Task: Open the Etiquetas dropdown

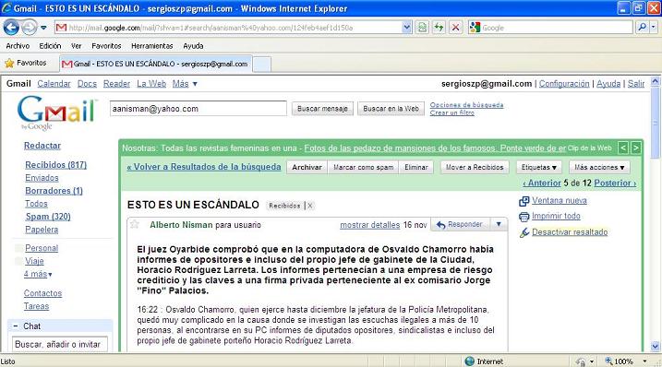Action: pyautogui.click(x=538, y=168)
